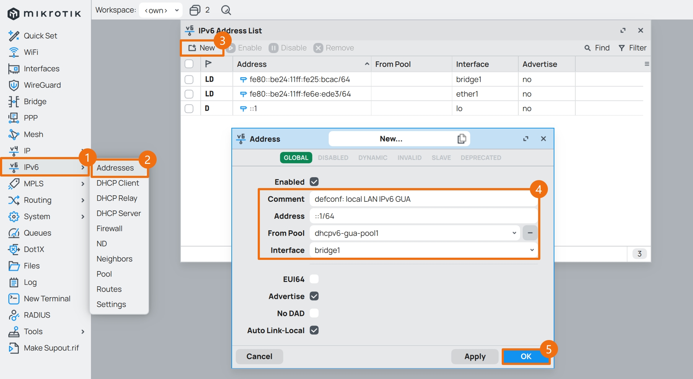The image size is (693, 379).
Task: Open the MPLS sidebar icon
Action: [x=14, y=184]
